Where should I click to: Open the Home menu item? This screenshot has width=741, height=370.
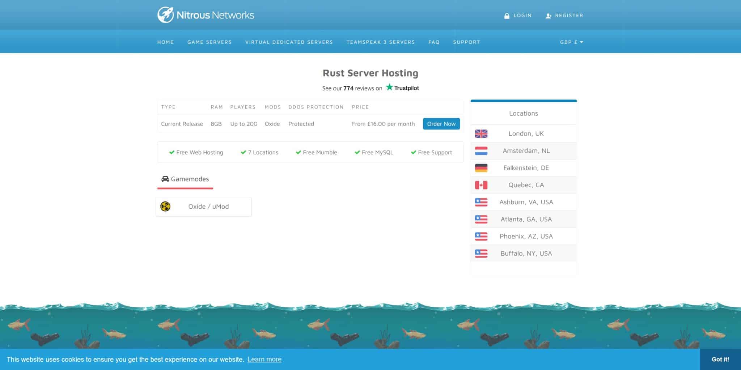(x=165, y=42)
